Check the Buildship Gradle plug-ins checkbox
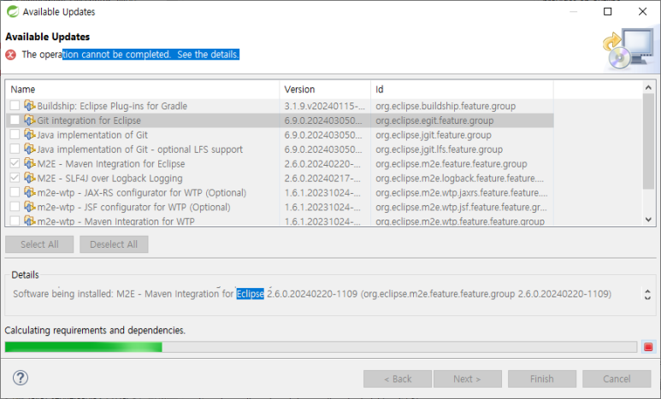 click(x=15, y=105)
